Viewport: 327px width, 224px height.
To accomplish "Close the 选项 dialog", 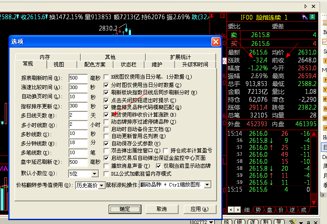I will point(216,42).
